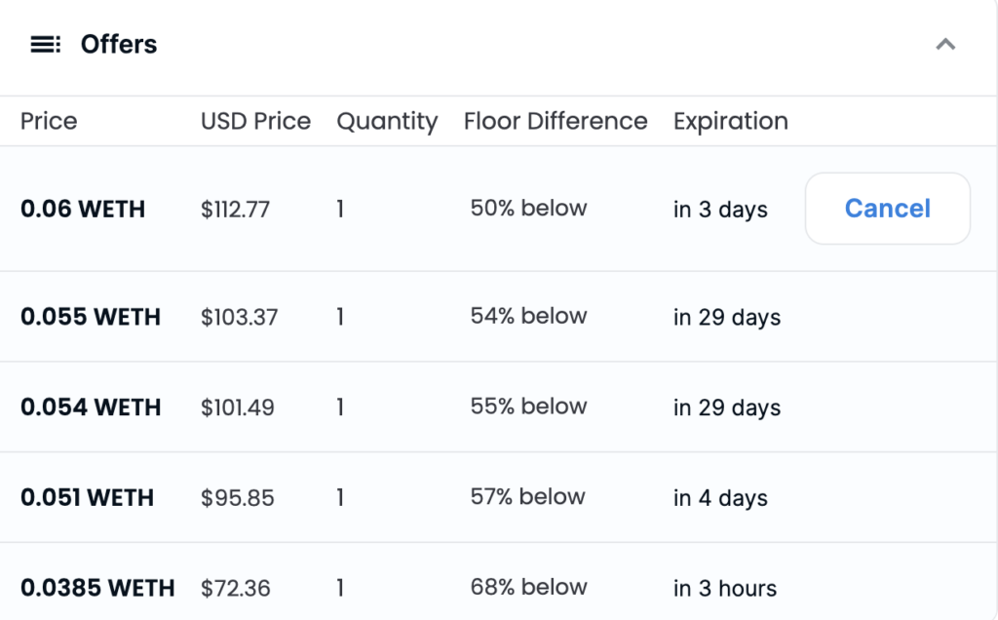998x620 pixels.
Task: Click the $112.77 USD price value
Action: [x=235, y=210]
